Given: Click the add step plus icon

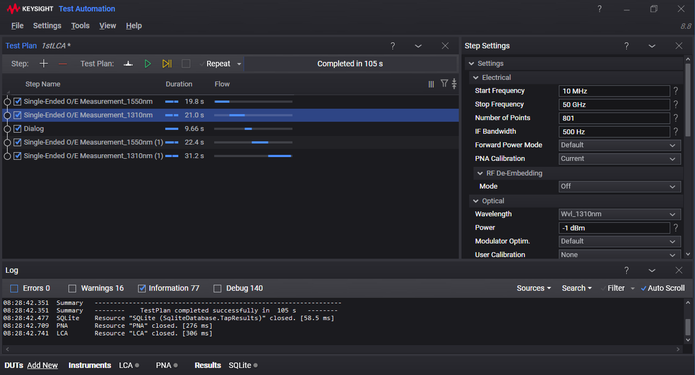Looking at the screenshot, I should click(x=43, y=64).
